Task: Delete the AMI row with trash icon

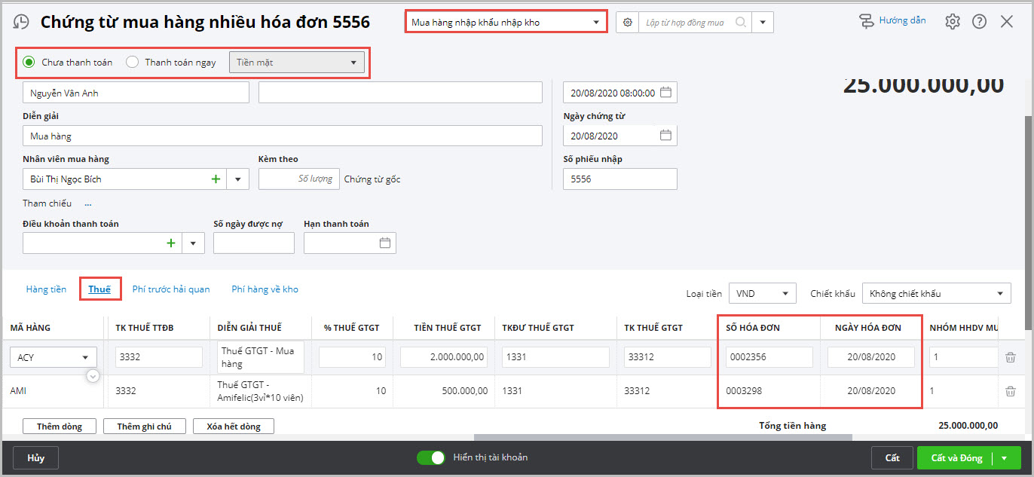Action: (1011, 391)
